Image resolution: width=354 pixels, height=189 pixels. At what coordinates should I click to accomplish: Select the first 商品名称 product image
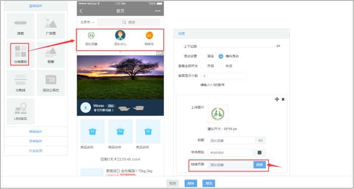coord(93,132)
